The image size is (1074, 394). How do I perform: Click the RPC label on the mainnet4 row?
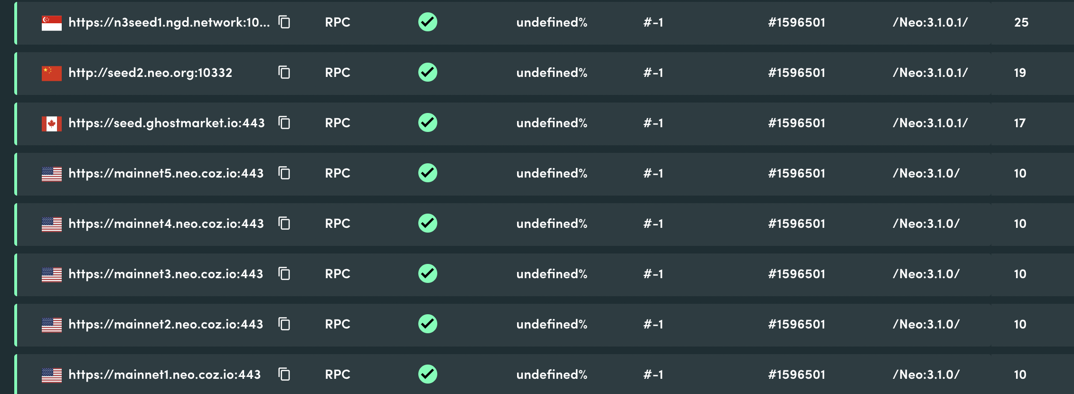tap(337, 224)
